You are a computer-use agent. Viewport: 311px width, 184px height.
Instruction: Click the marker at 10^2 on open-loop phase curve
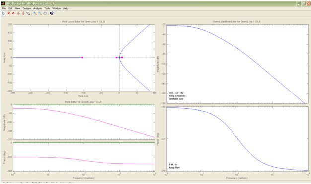pyautogui.click(x=238, y=139)
